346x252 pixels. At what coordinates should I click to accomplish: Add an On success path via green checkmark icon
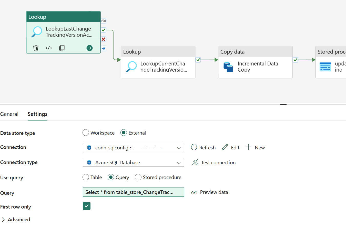click(103, 30)
